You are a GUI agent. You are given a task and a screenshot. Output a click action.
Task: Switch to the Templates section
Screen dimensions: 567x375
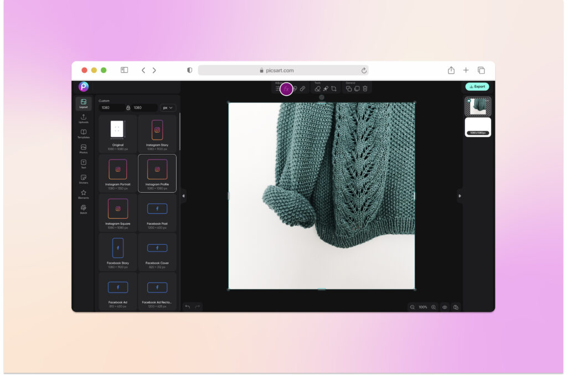click(84, 133)
